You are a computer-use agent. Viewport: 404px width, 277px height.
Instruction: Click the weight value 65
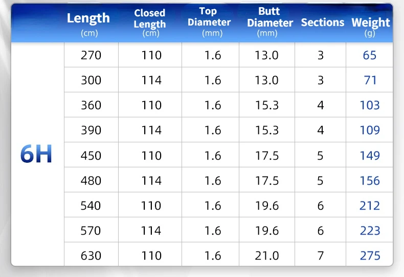tap(370, 55)
